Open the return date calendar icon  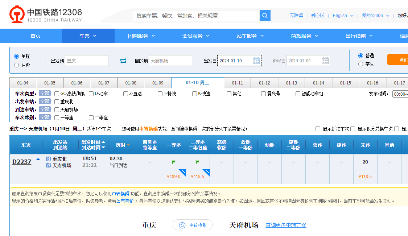coord(325,61)
